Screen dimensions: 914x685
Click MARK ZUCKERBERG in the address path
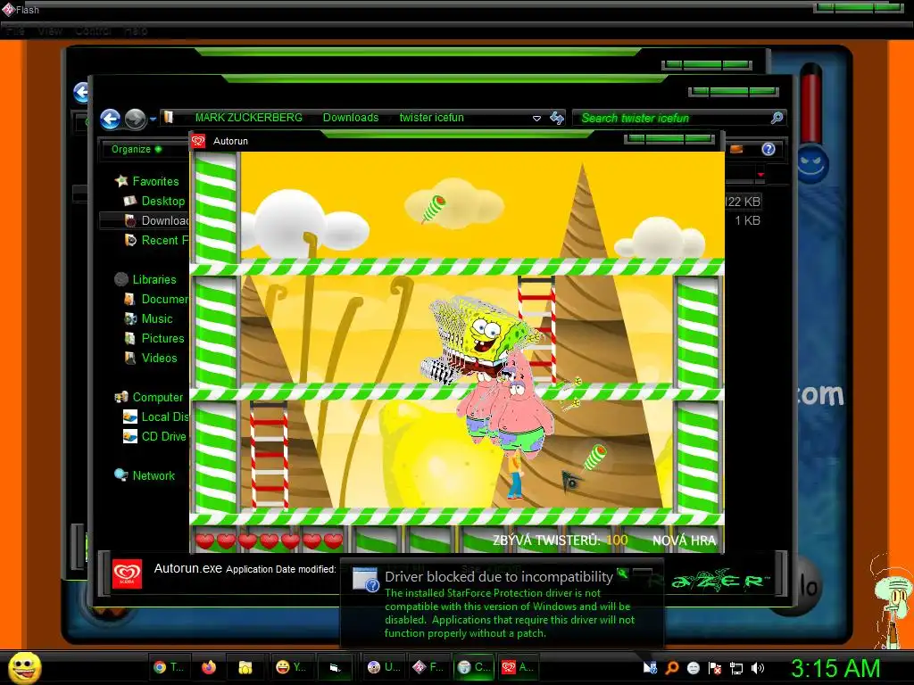[x=248, y=118]
